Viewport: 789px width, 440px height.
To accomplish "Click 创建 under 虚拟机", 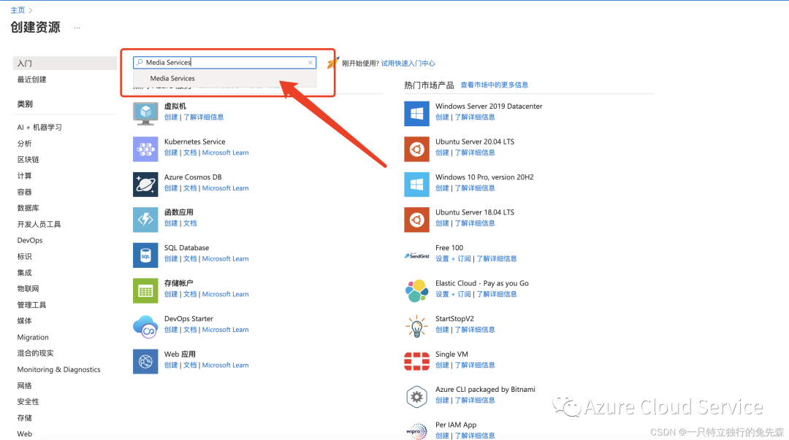I will pos(170,117).
